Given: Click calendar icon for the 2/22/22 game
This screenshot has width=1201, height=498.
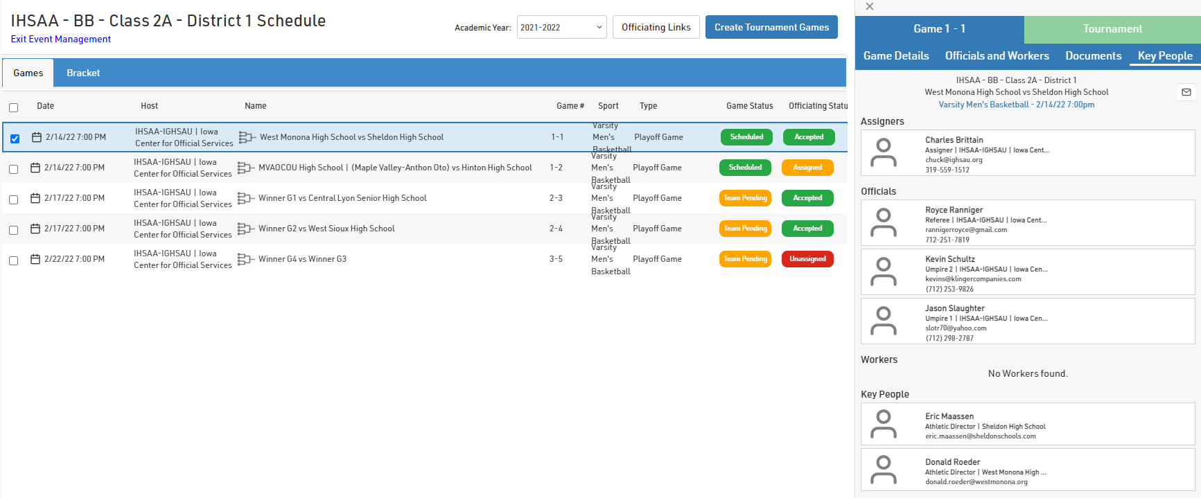Looking at the screenshot, I should click(35, 259).
